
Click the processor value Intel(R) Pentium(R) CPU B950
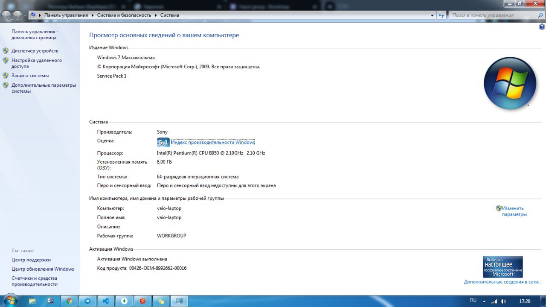click(x=211, y=153)
